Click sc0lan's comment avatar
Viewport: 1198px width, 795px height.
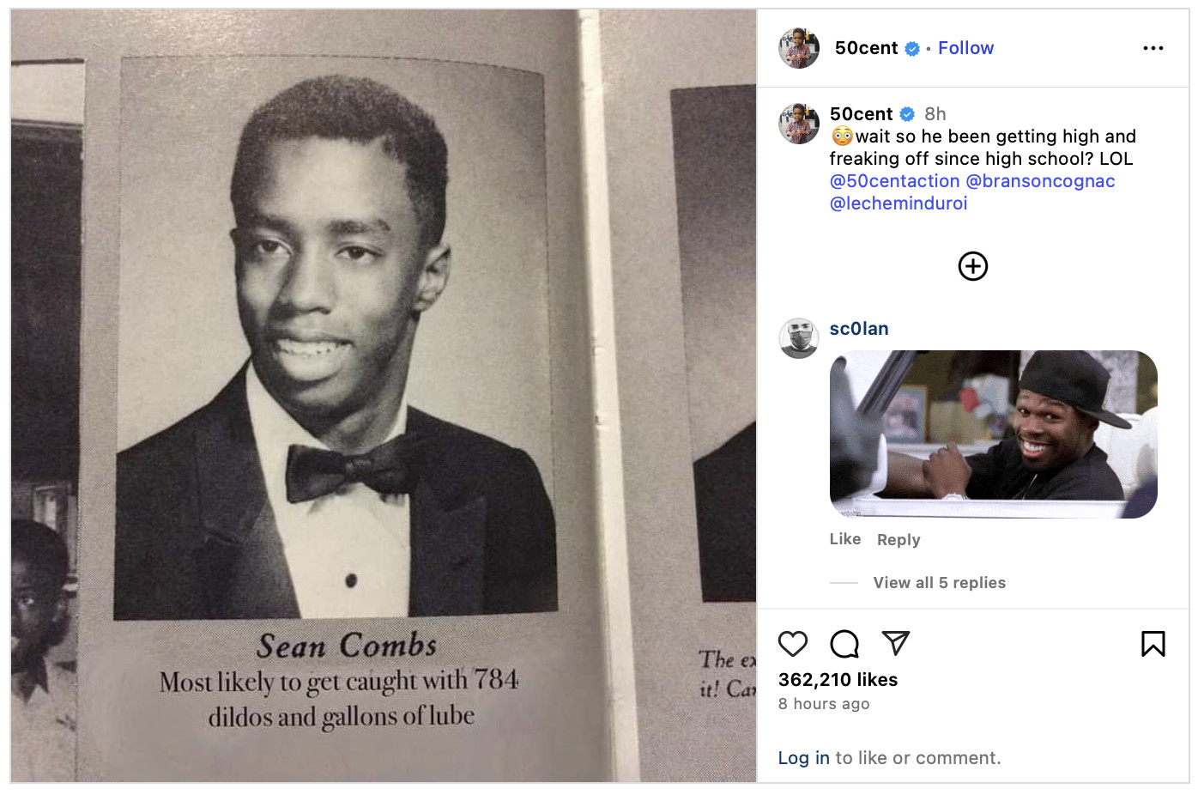(799, 338)
